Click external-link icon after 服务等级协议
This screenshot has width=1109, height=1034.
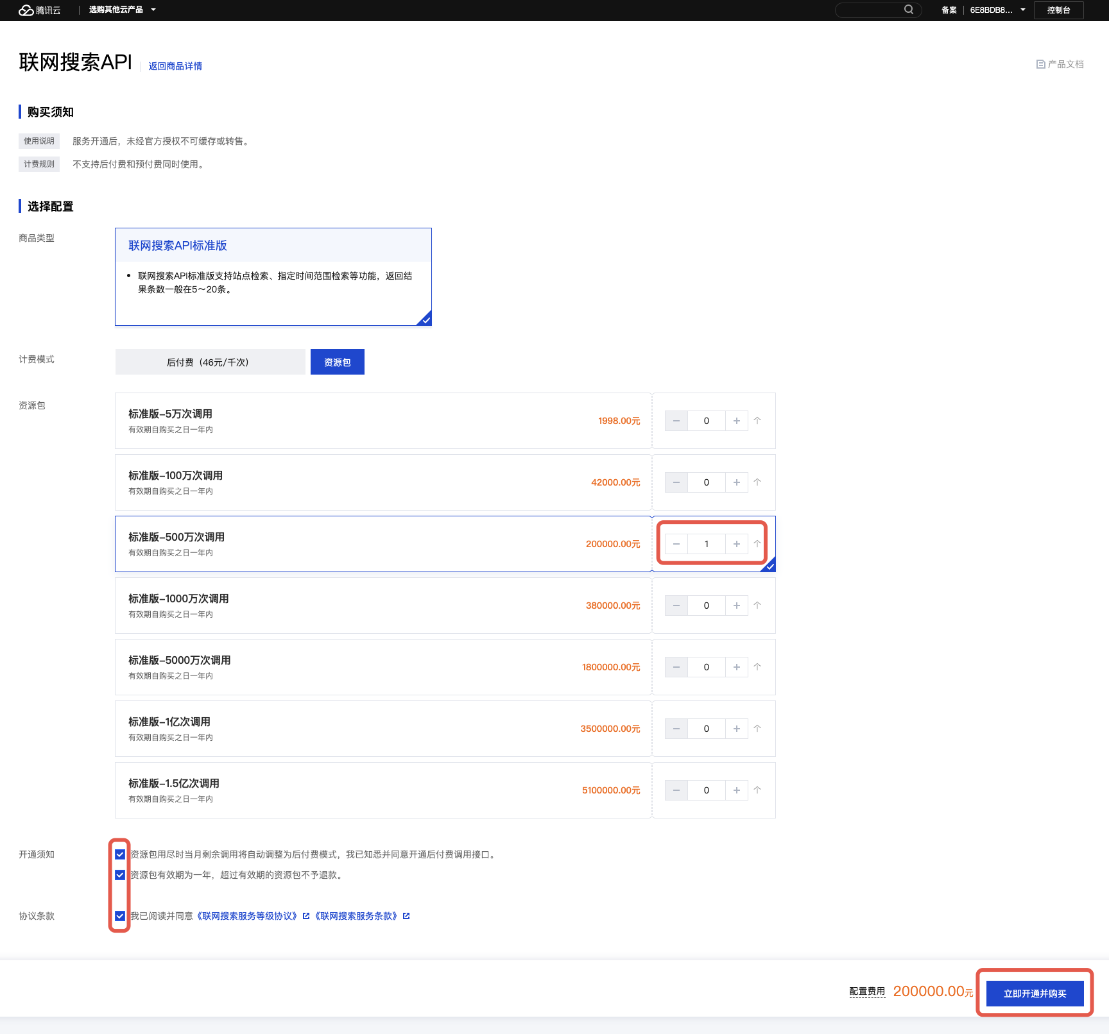pyautogui.click(x=306, y=916)
